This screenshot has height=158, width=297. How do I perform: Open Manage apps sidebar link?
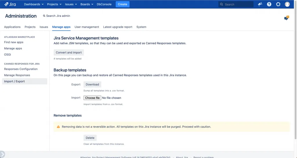[13, 48]
